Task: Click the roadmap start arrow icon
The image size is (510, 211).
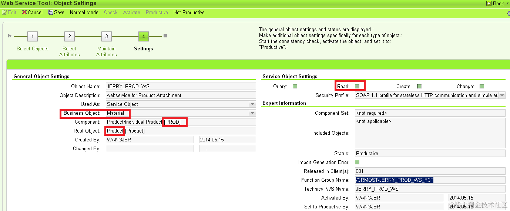Action: pos(10,36)
